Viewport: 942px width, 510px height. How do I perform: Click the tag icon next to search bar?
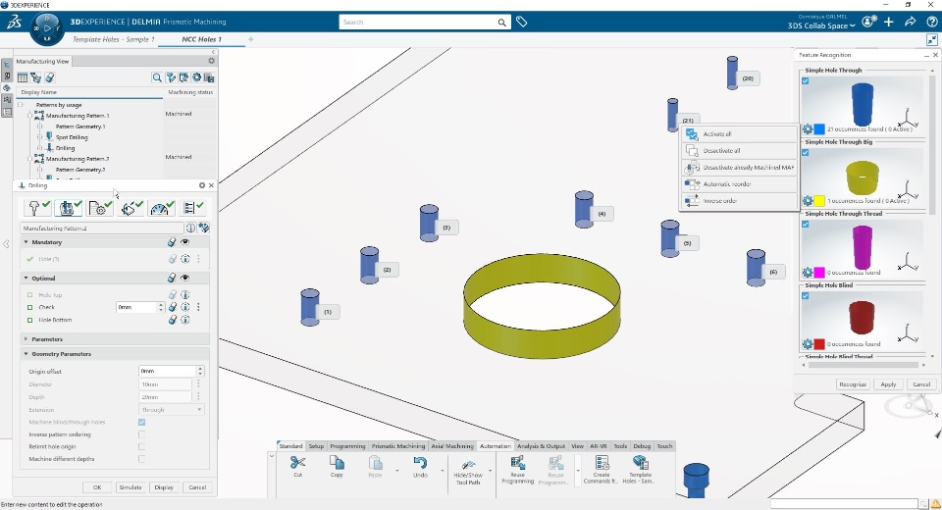click(521, 23)
